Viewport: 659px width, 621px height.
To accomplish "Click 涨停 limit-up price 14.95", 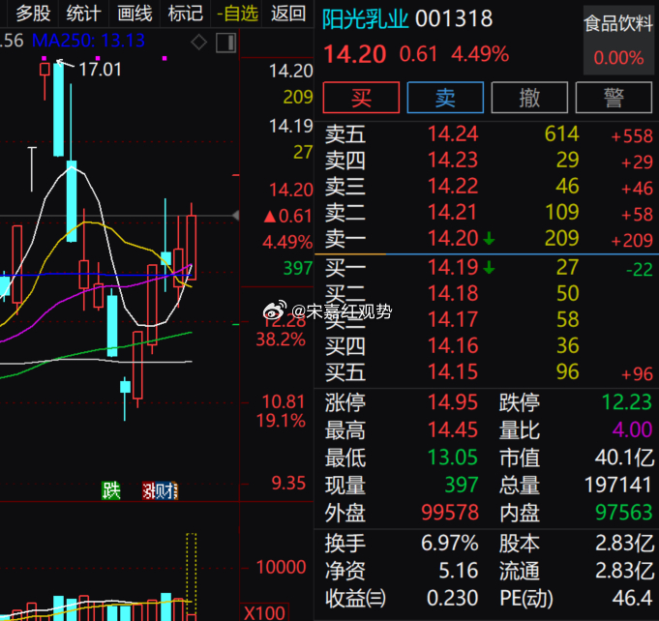I will (x=453, y=402).
